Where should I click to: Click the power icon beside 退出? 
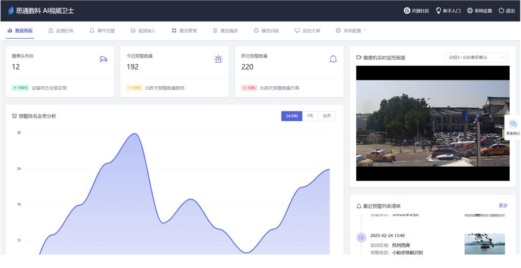[501, 11]
